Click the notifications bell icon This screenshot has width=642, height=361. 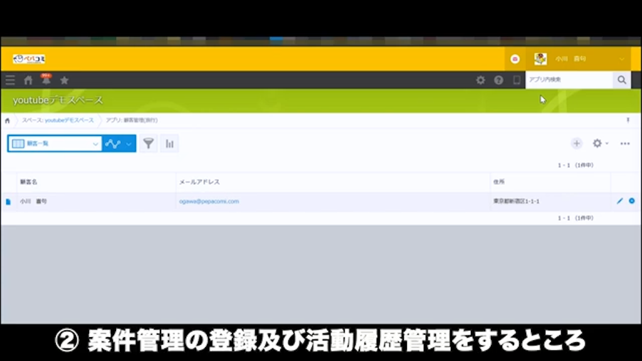(x=46, y=80)
